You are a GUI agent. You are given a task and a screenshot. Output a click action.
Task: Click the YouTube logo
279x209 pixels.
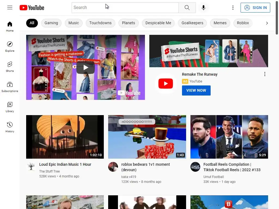(32, 8)
